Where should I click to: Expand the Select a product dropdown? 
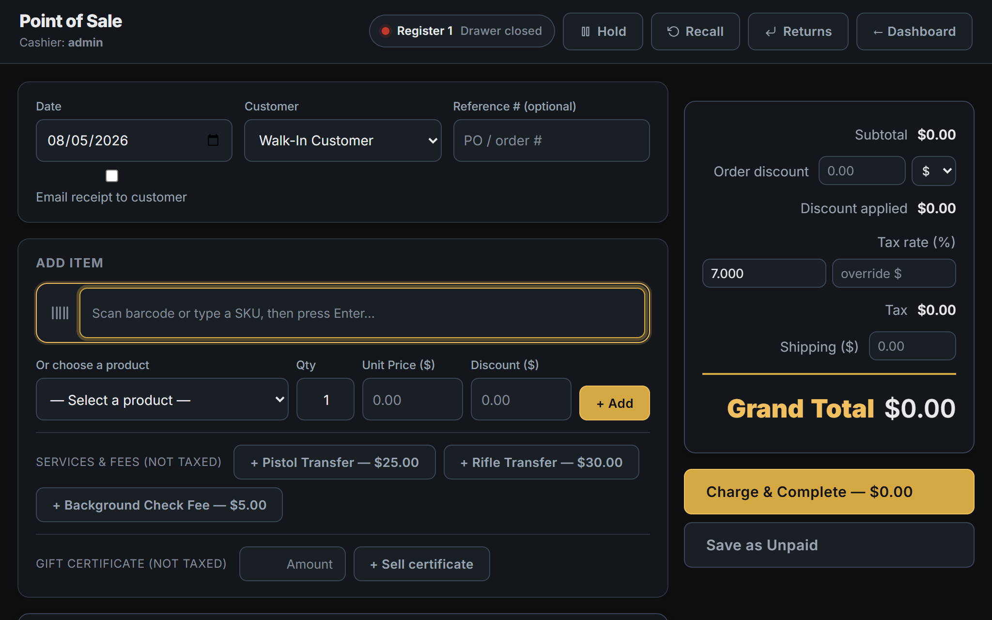point(162,400)
